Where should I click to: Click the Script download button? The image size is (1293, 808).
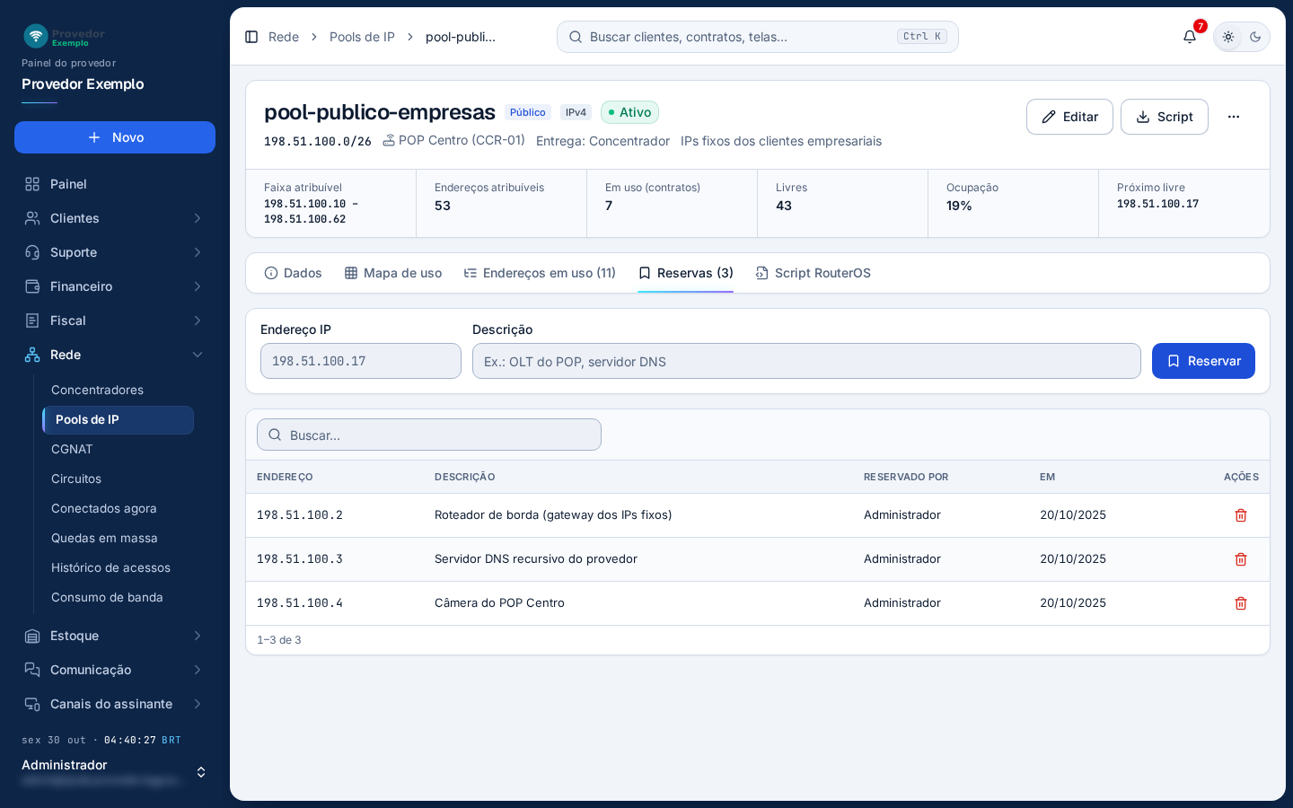tap(1165, 117)
